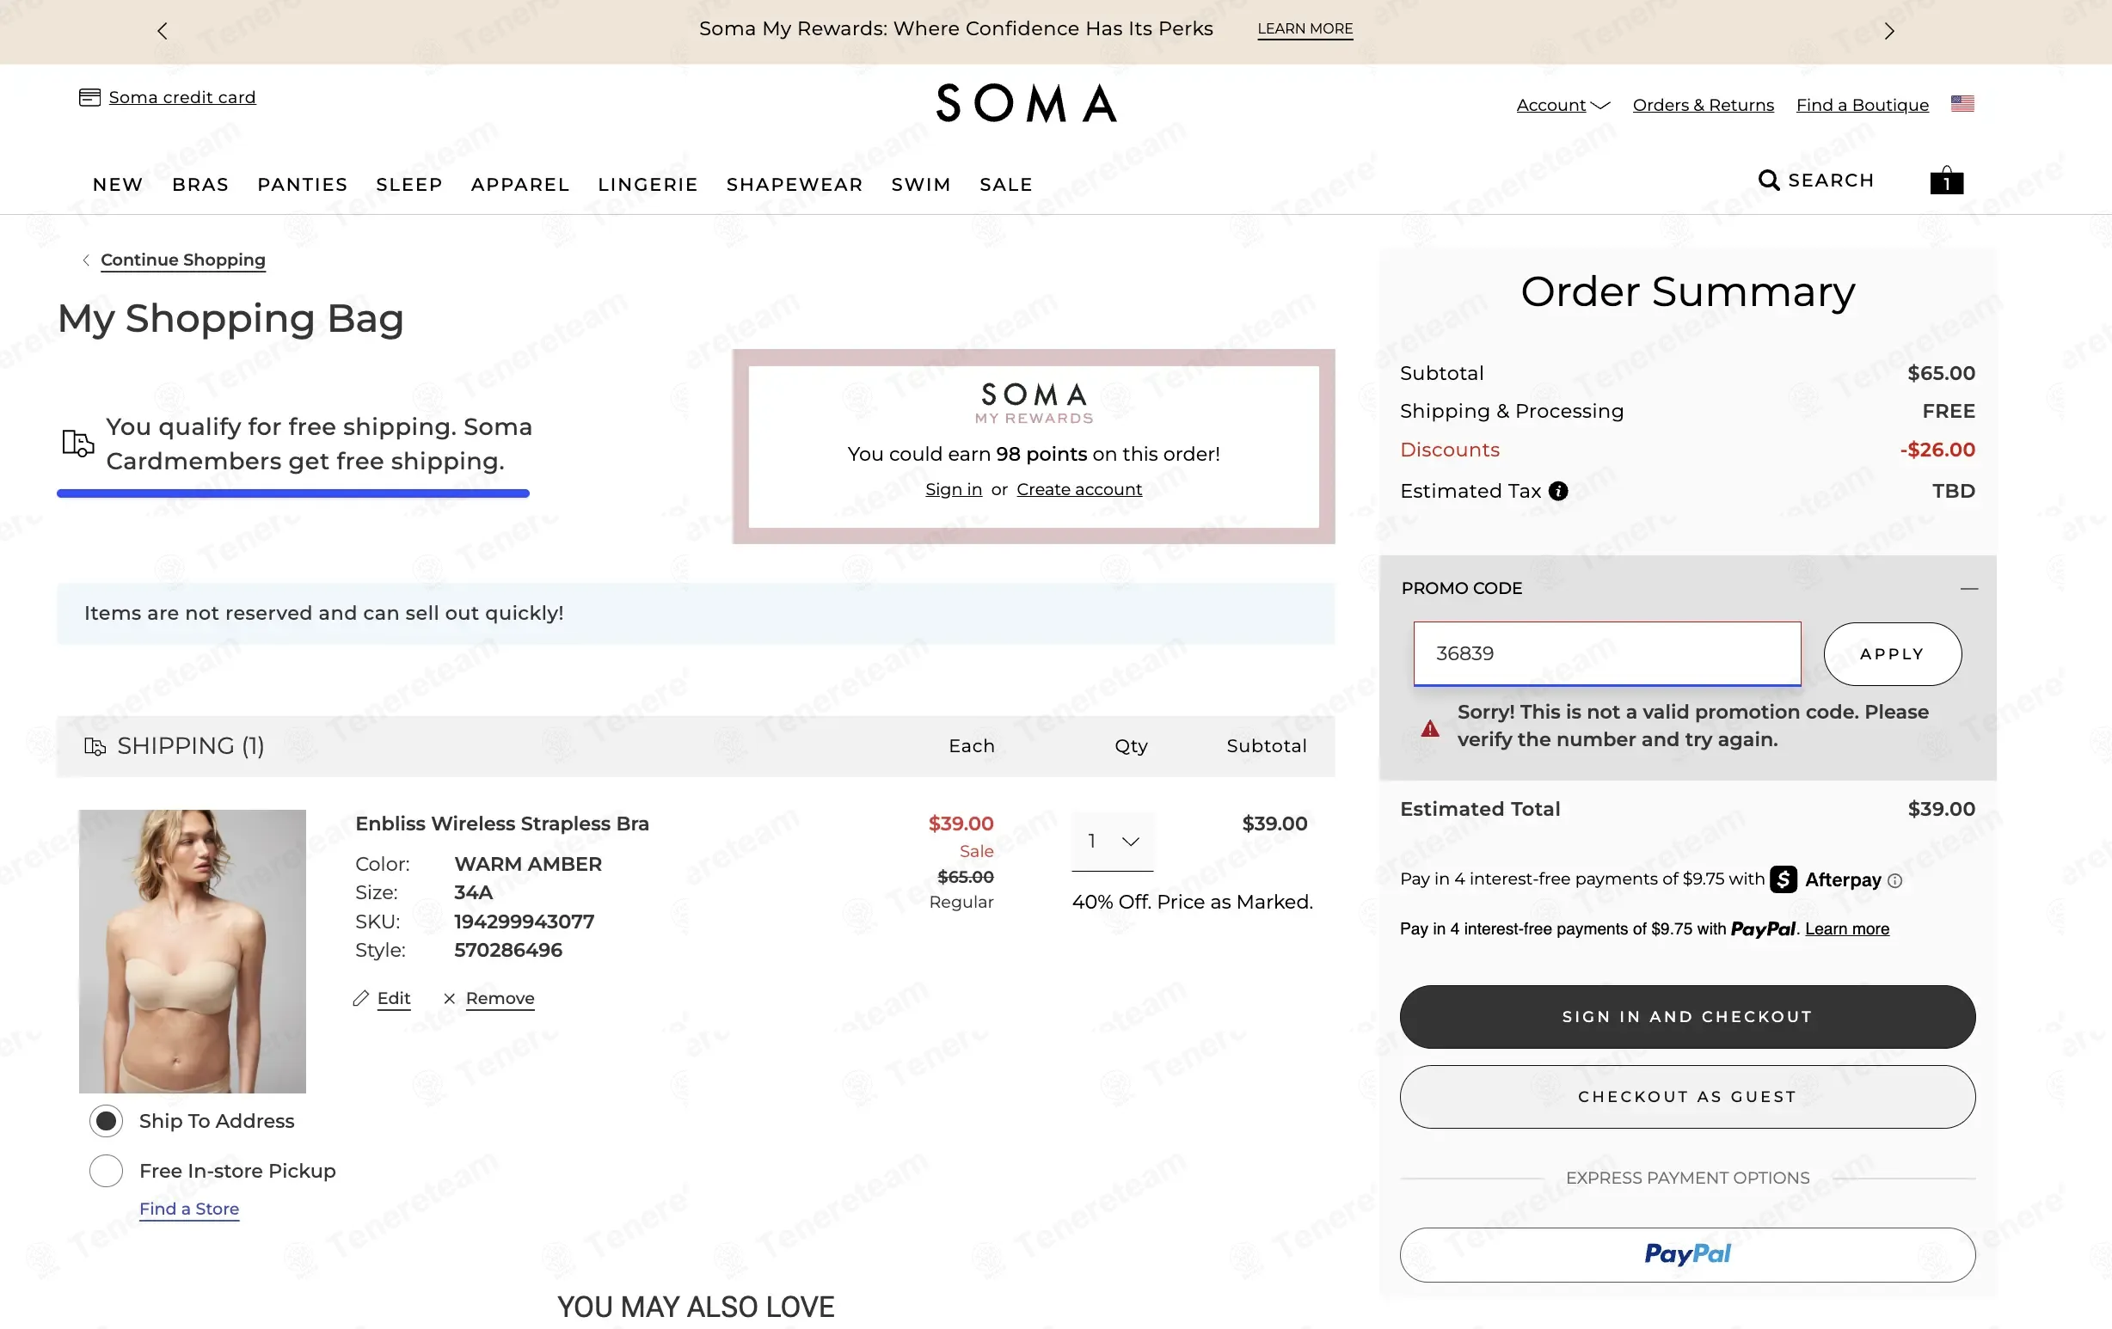This screenshot has height=1329, width=2112.
Task: Click the free shipping truck icon
Action: 78,443
